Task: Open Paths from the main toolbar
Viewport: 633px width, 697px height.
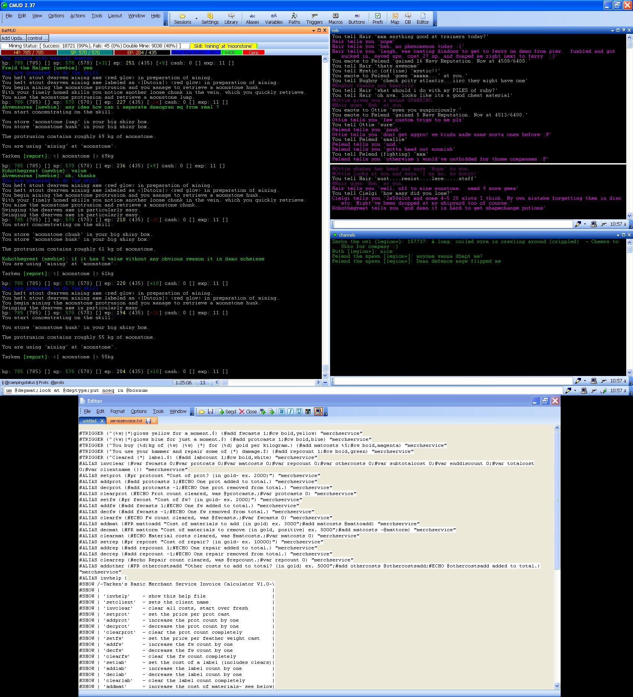Action: pyautogui.click(x=294, y=18)
